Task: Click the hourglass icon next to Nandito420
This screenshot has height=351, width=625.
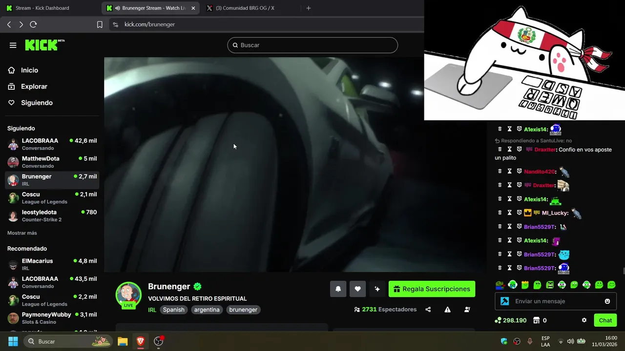Action: 509,171
